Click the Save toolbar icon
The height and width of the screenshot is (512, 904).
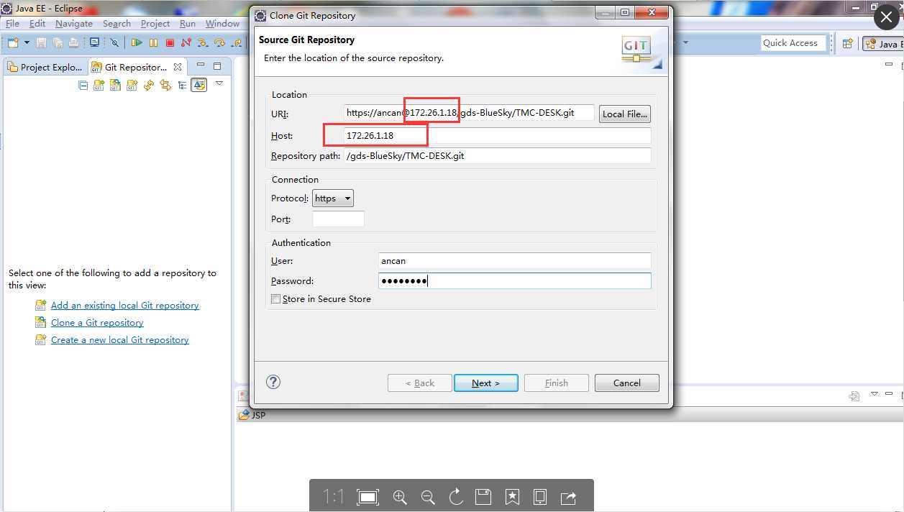click(41, 43)
